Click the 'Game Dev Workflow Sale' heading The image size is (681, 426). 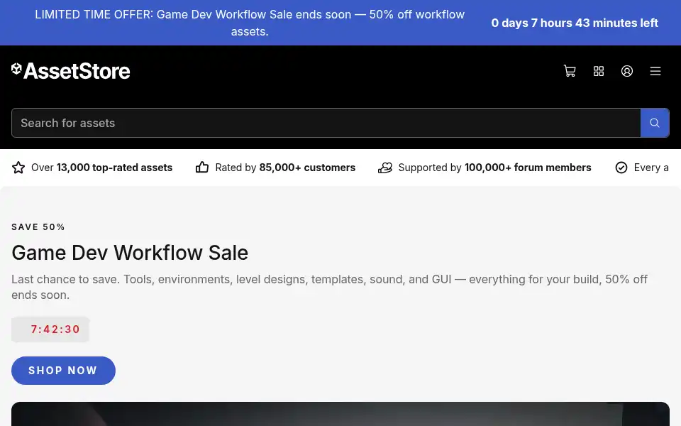click(129, 253)
